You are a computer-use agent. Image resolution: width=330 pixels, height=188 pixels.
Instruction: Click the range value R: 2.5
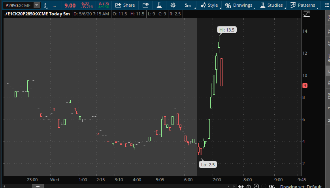175,14
